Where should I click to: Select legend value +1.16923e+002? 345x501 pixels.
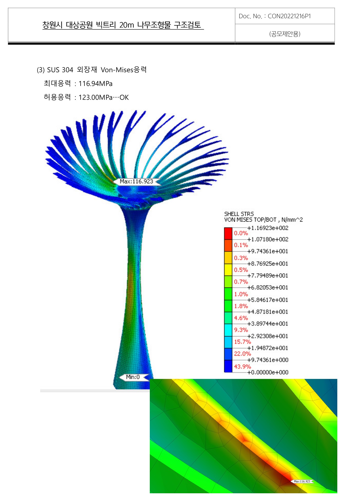point(268,228)
